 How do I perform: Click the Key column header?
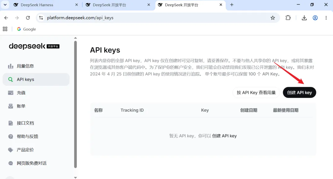(x=205, y=110)
